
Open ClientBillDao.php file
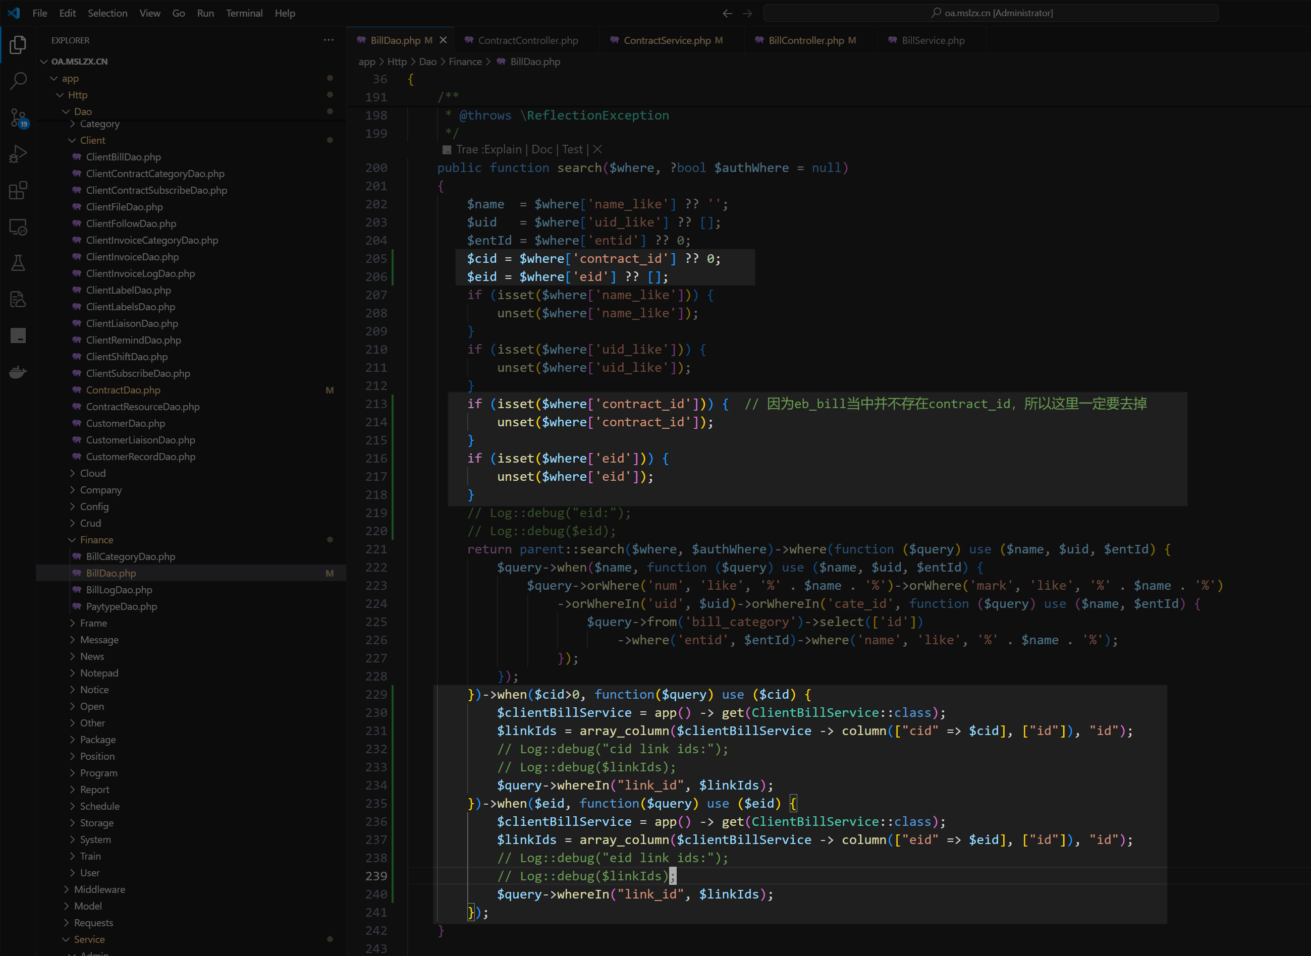[x=123, y=157]
